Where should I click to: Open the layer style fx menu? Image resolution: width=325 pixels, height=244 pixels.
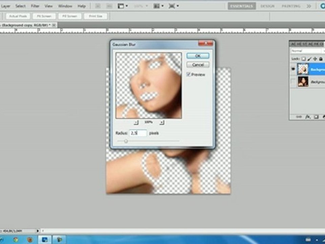click(308, 117)
